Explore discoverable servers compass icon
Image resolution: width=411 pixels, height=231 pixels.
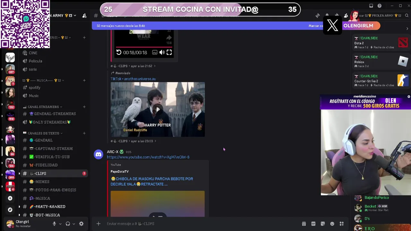click(10, 210)
